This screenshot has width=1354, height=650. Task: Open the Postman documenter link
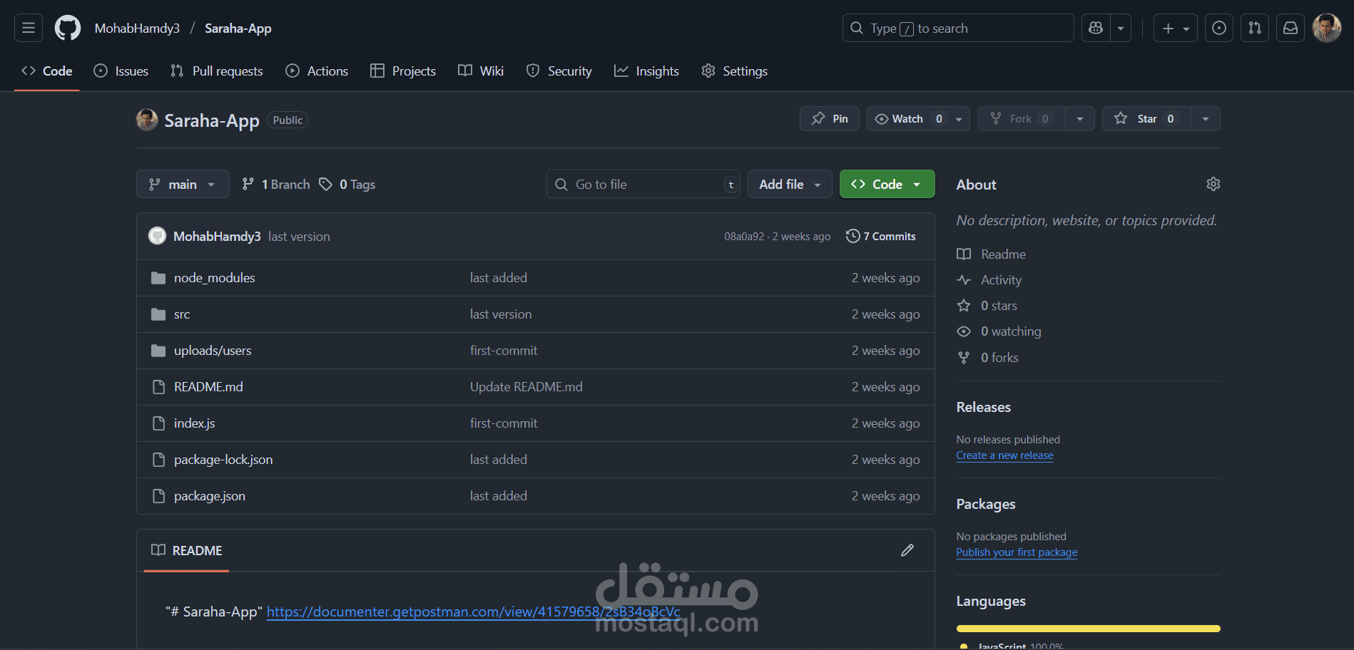(x=474, y=612)
